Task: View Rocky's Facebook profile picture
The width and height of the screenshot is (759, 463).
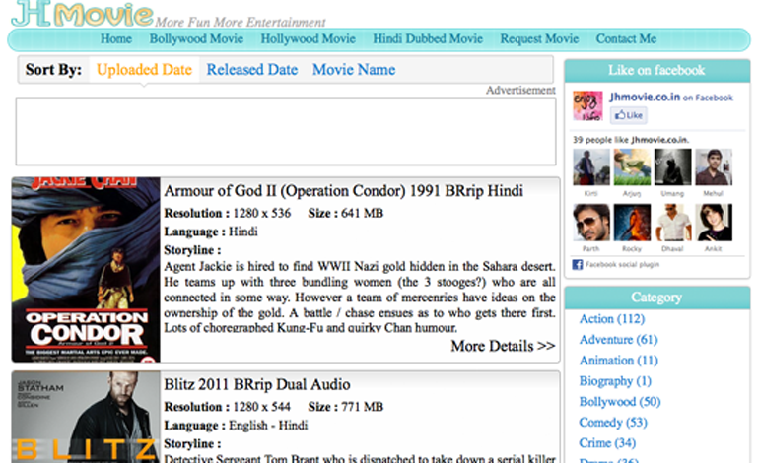Action: coord(632,223)
